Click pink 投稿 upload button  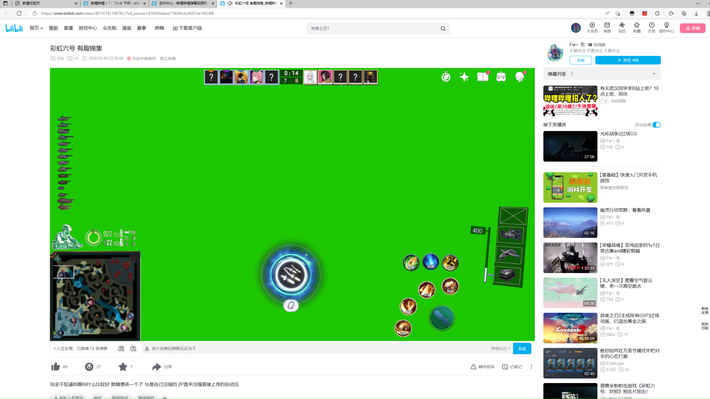[x=692, y=28]
